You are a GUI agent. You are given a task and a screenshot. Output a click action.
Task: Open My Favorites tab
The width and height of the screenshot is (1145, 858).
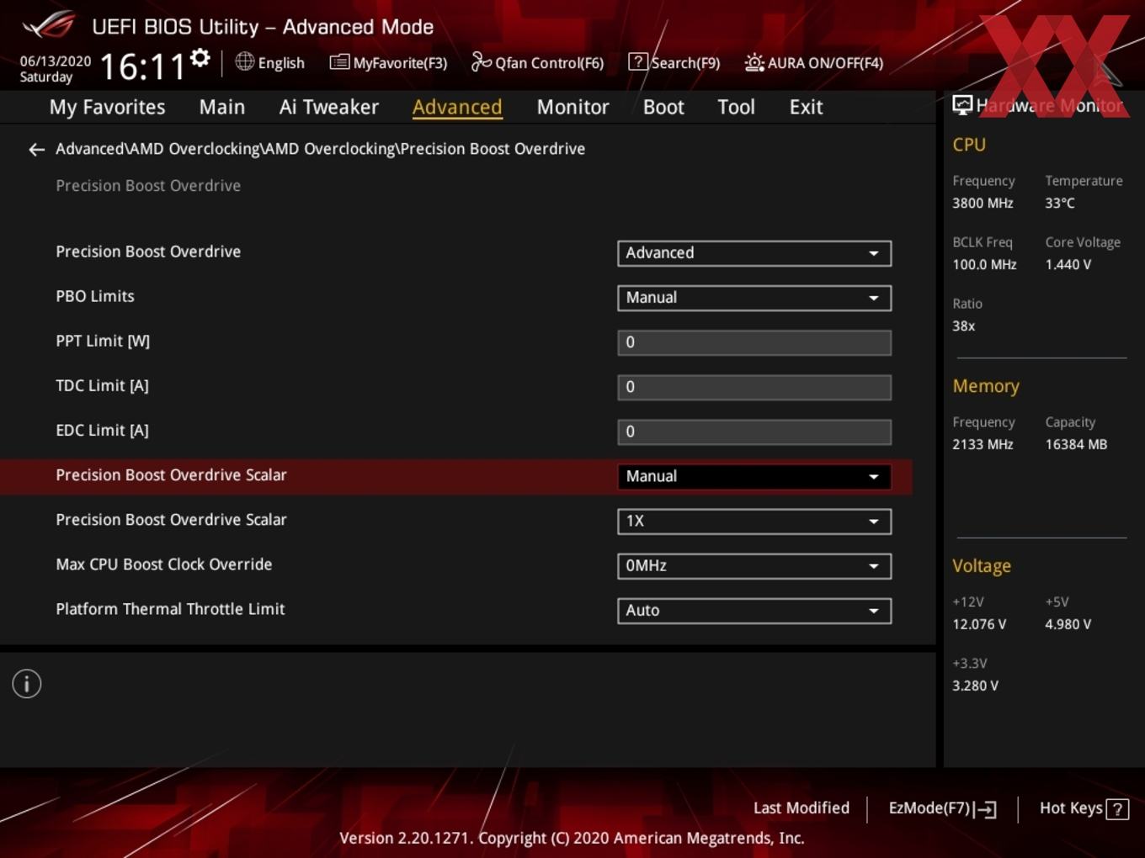[107, 107]
